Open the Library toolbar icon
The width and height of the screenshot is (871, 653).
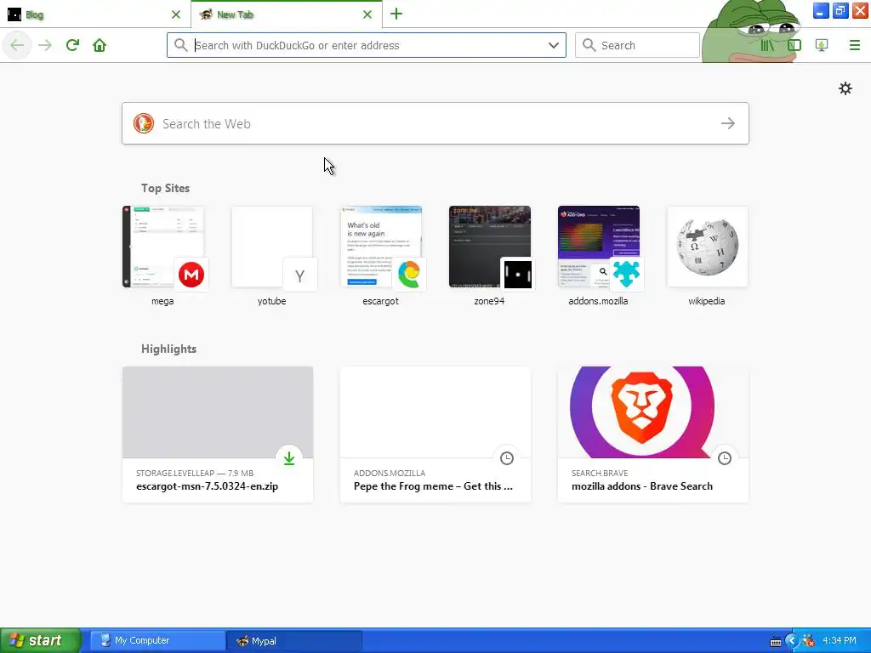tap(767, 45)
